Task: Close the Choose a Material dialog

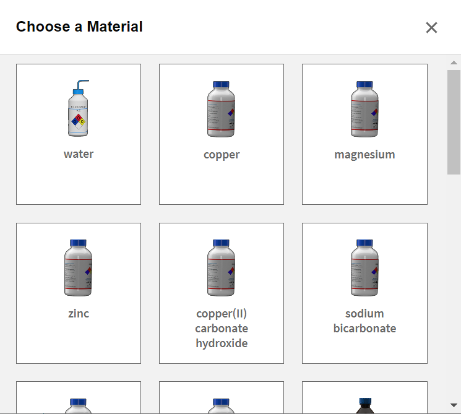Action: (431, 27)
